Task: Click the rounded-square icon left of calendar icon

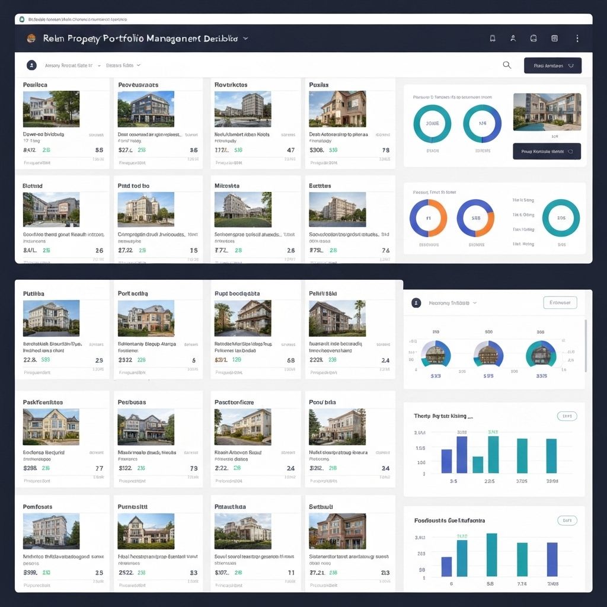Action: 533,39
